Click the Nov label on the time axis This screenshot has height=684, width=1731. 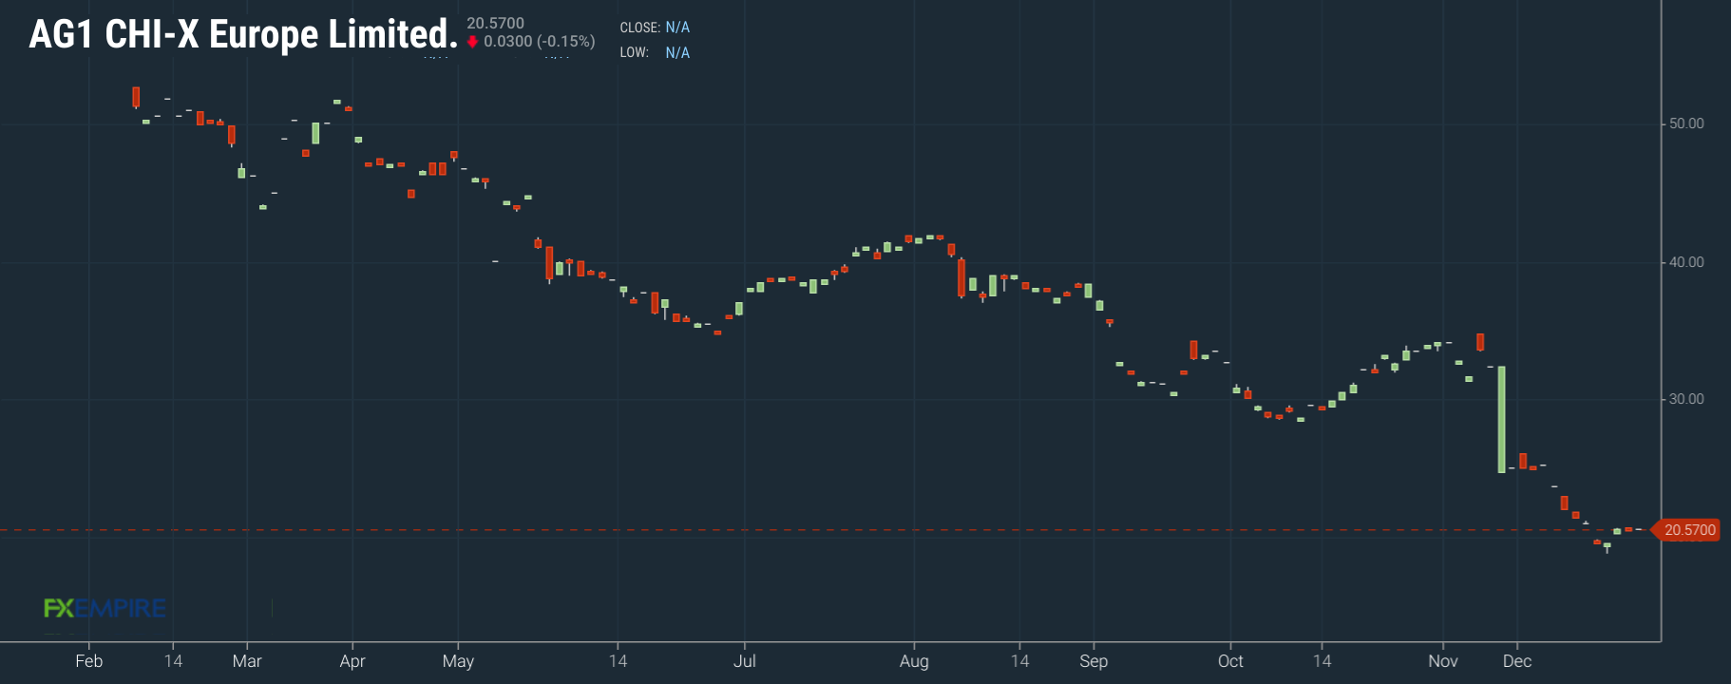1443,661
